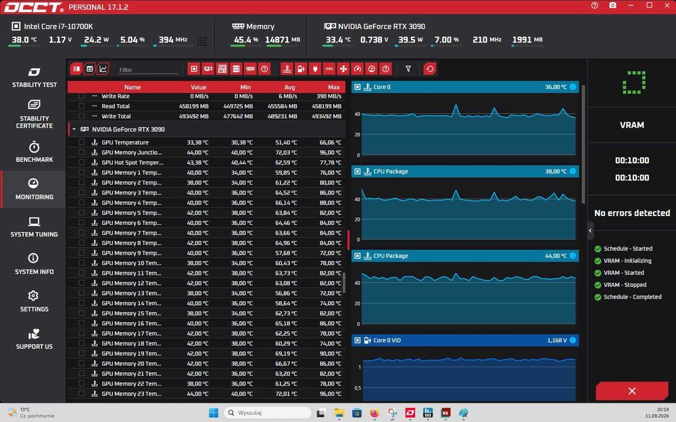
Task: Toggle blue circle on Core 0 VID graph
Action: point(573,340)
